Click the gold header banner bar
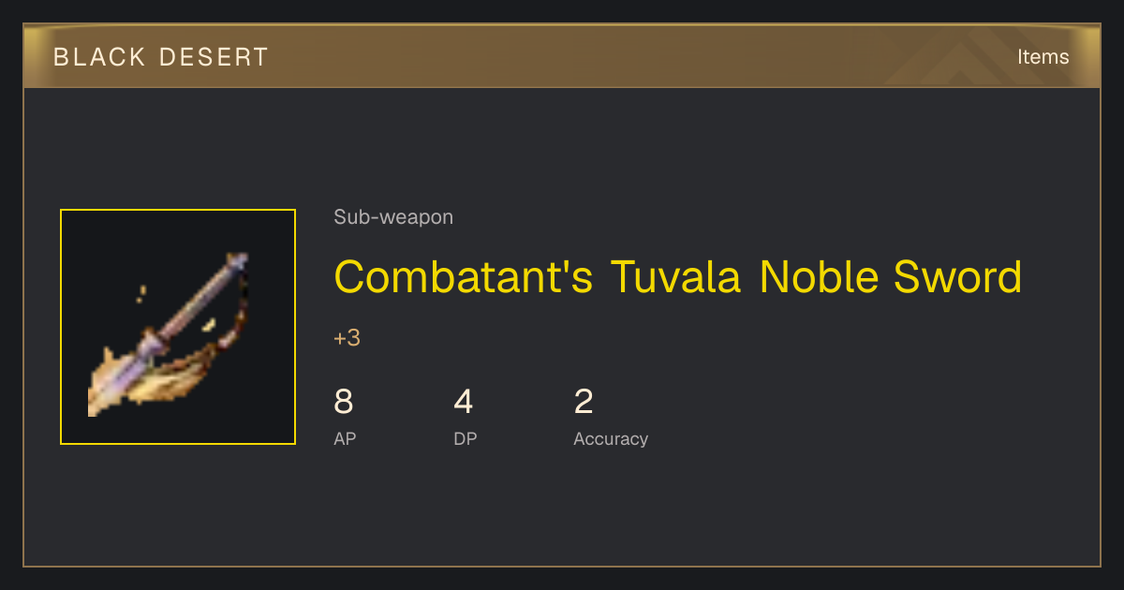Image resolution: width=1124 pixels, height=590 pixels. (x=562, y=56)
